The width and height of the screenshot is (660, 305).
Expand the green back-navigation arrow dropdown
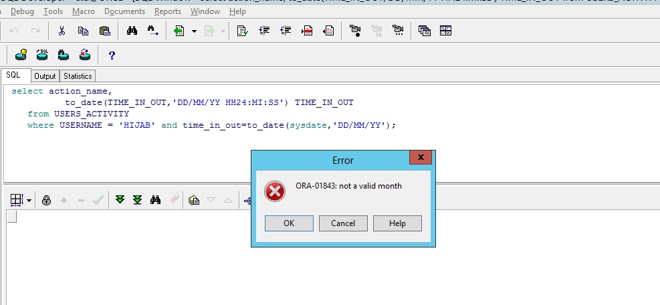coord(194,31)
